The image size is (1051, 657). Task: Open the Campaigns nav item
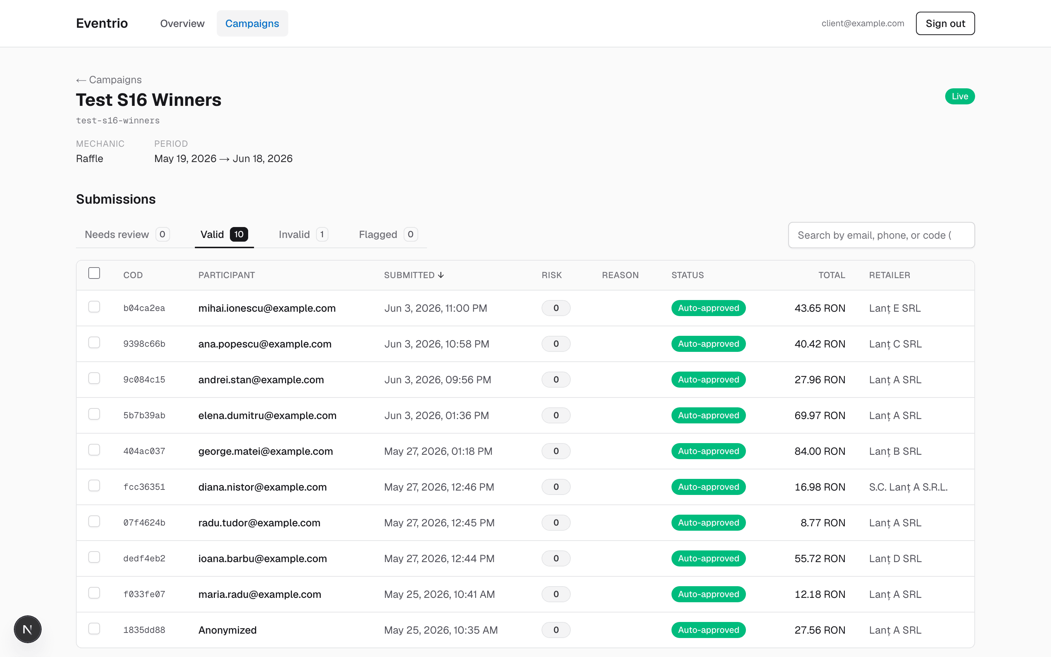click(x=252, y=23)
